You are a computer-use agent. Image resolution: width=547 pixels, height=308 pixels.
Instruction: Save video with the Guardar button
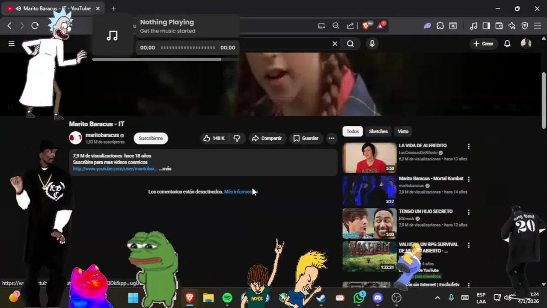coord(306,138)
